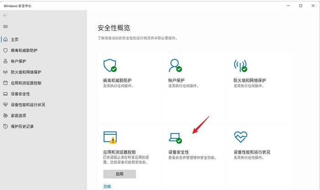Click the 启用 button
Screen dimensions: 320x190
click(120, 174)
